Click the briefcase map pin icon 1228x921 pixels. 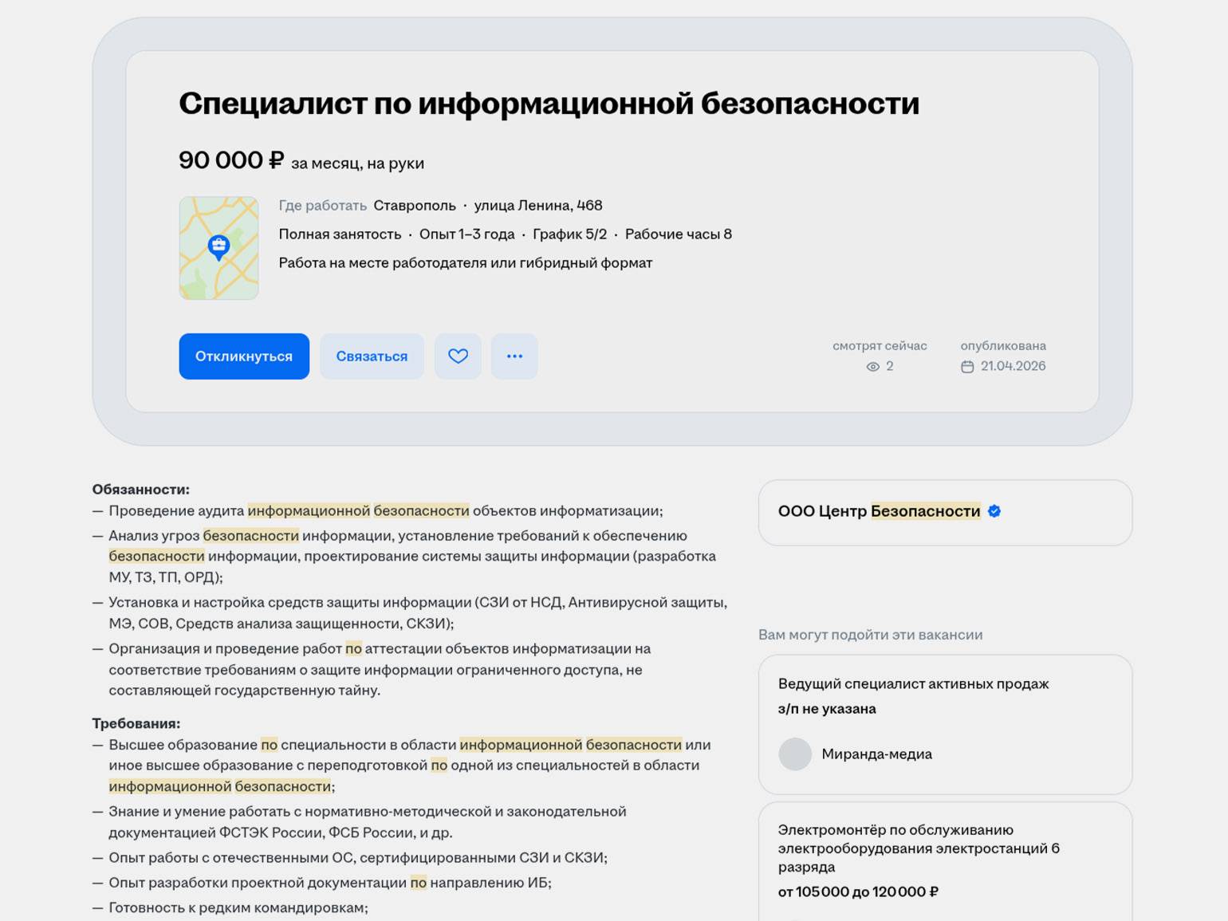(218, 246)
